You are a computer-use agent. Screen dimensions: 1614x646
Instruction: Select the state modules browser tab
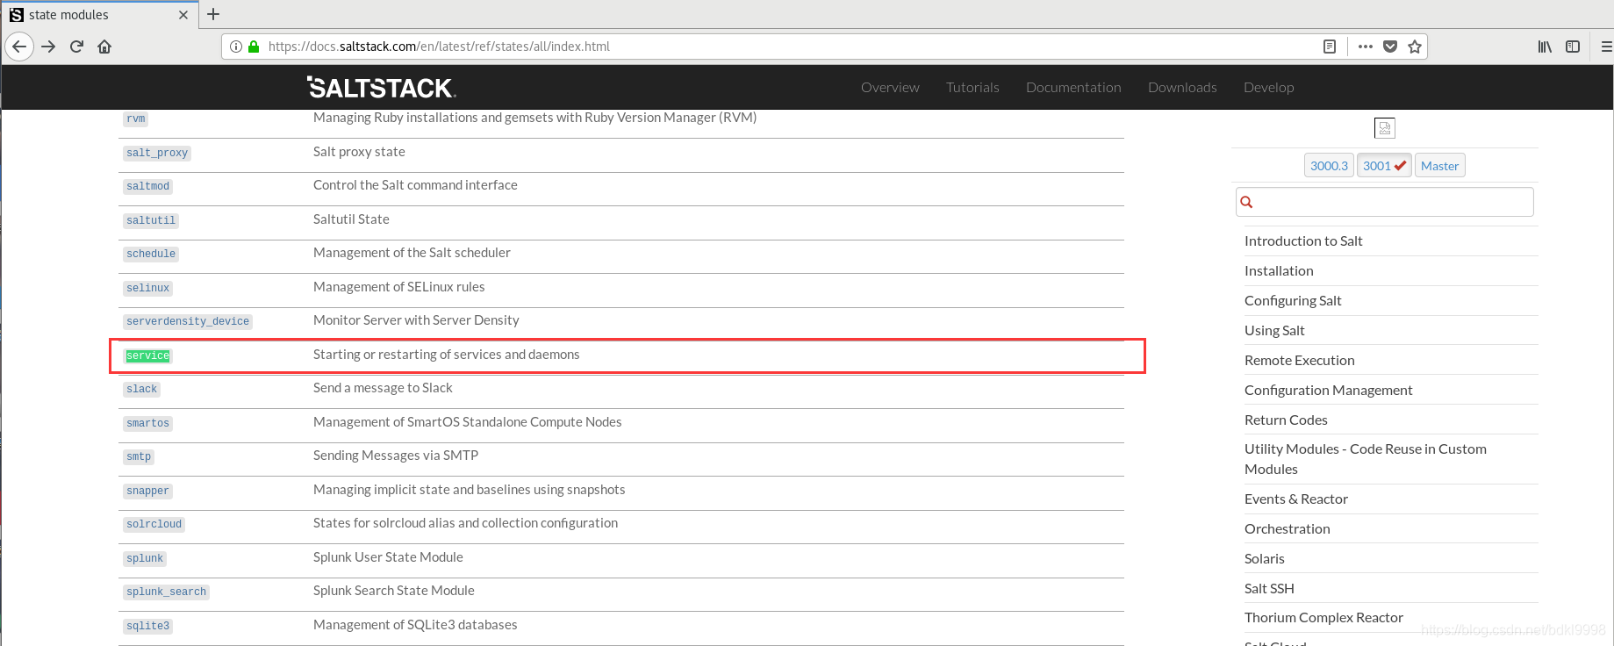tap(99, 15)
